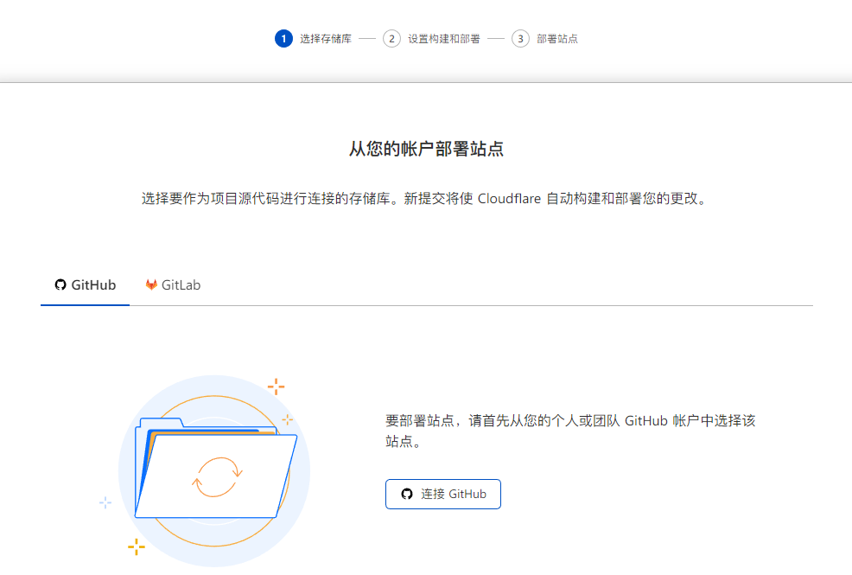Go to the 部署站点 step label
852x575 pixels.
[x=556, y=39]
